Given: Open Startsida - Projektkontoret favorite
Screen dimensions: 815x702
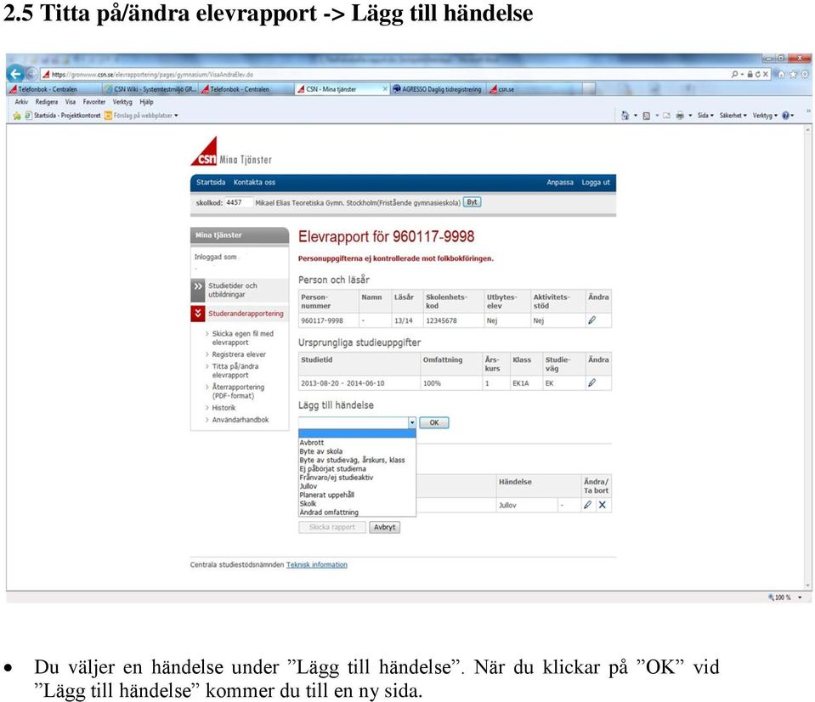Looking at the screenshot, I should [x=63, y=116].
